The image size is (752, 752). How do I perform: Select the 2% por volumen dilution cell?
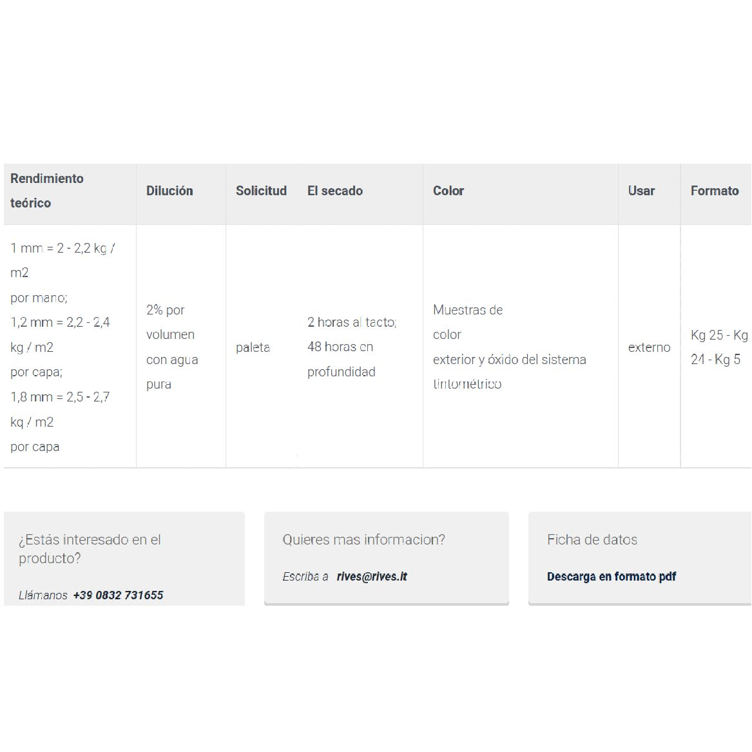[x=172, y=347]
